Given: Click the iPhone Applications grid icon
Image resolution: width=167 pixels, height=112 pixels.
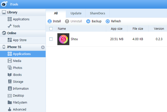Looking at the screenshot, I should point(10,54).
